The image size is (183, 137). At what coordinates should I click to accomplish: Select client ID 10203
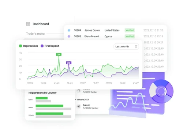tap(78, 36)
